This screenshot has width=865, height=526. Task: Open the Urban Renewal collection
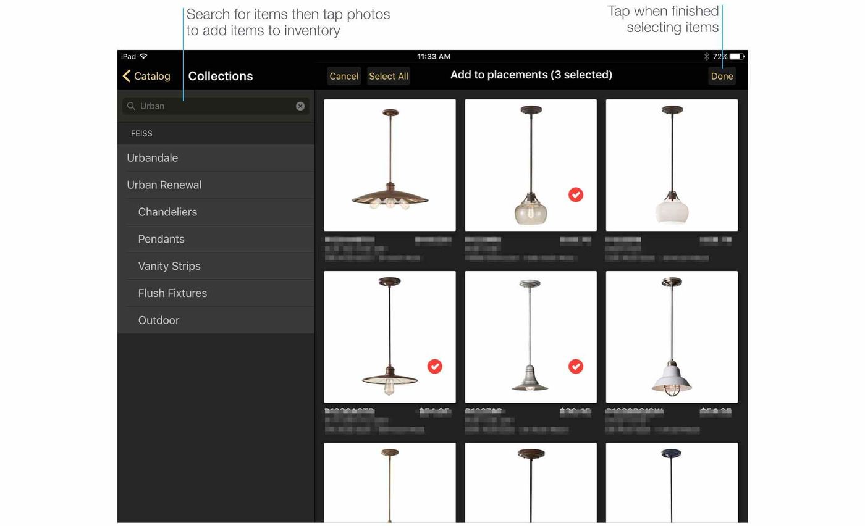click(x=216, y=185)
